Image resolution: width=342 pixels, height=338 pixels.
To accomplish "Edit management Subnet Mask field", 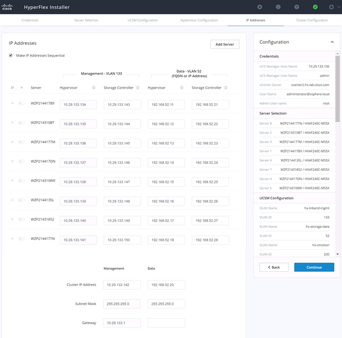I will pos(122,304).
